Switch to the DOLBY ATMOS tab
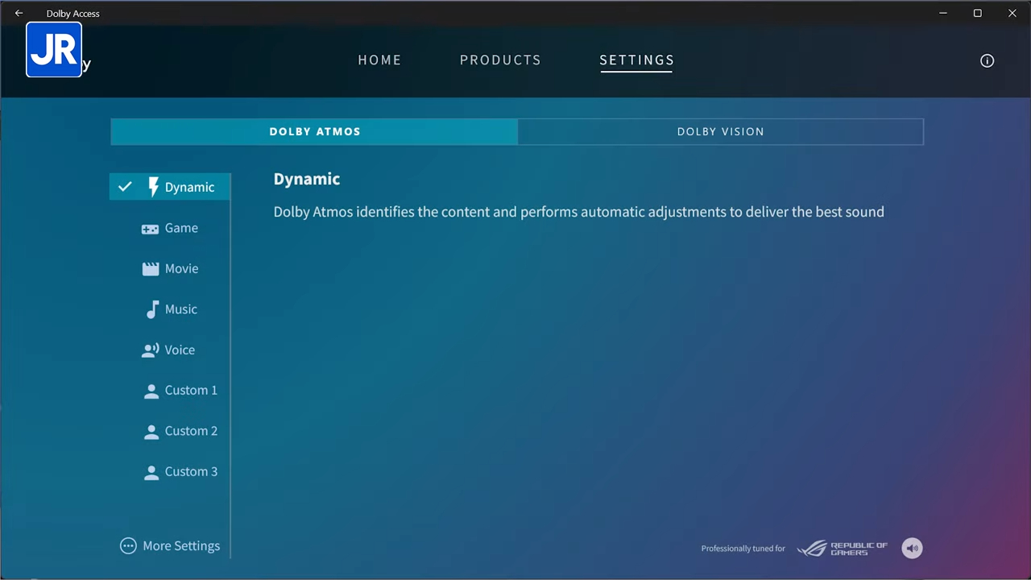The height and width of the screenshot is (580, 1031). pos(314,132)
